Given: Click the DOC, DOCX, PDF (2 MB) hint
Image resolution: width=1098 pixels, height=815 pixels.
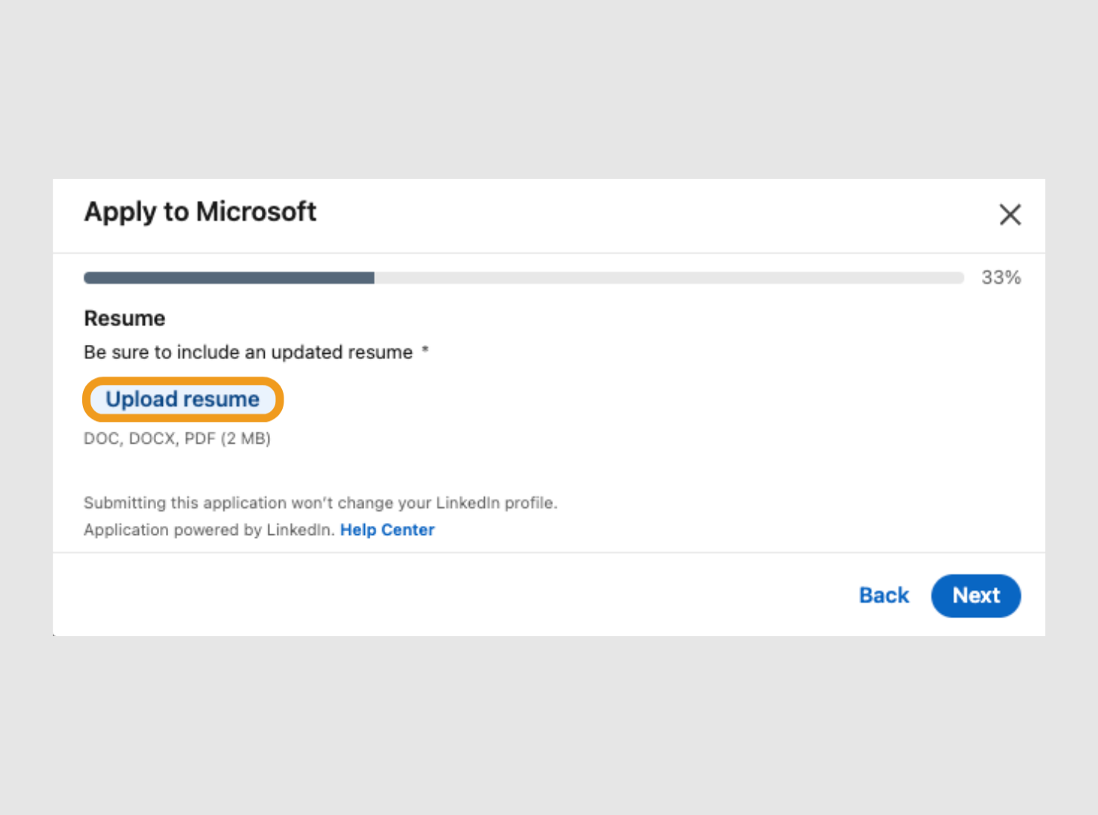Looking at the screenshot, I should 177,438.
